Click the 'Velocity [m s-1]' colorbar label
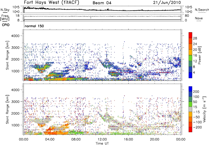Viewport: 209px width, 145px height. point(204,109)
